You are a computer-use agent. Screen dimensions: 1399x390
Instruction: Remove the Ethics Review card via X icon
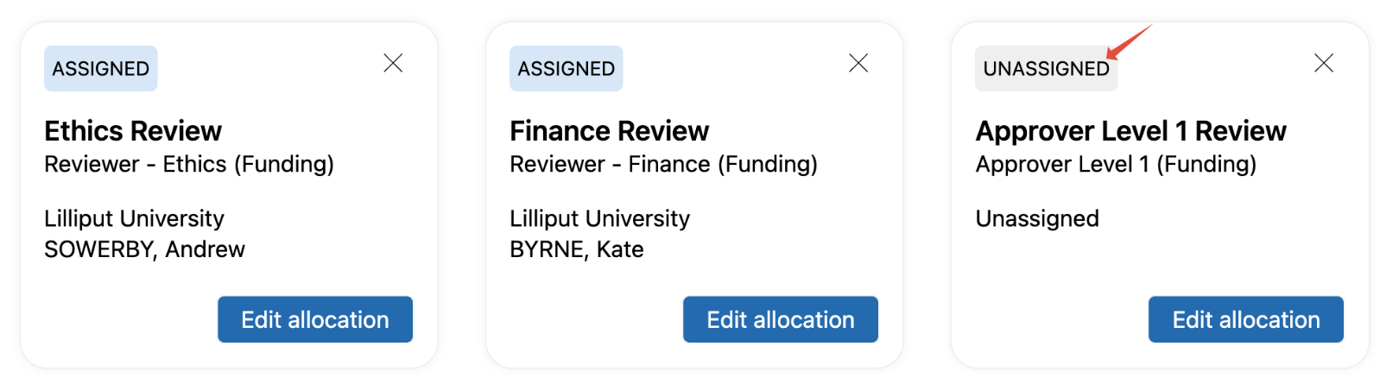tap(393, 63)
